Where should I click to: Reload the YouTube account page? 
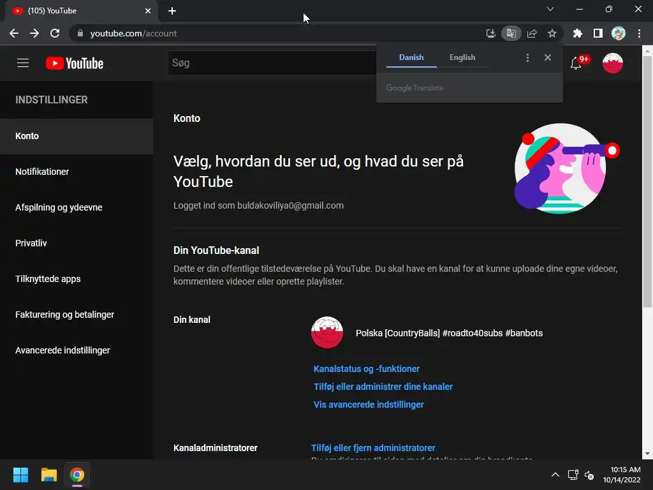click(x=55, y=33)
